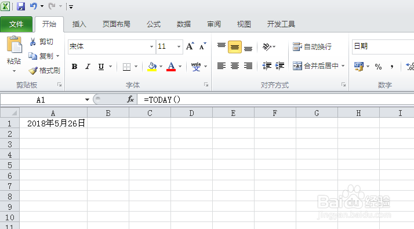The width and height of the screenshot is (414, 229).
Task: Open the 字体 dialog launcher
Action: tap(206, 85)
